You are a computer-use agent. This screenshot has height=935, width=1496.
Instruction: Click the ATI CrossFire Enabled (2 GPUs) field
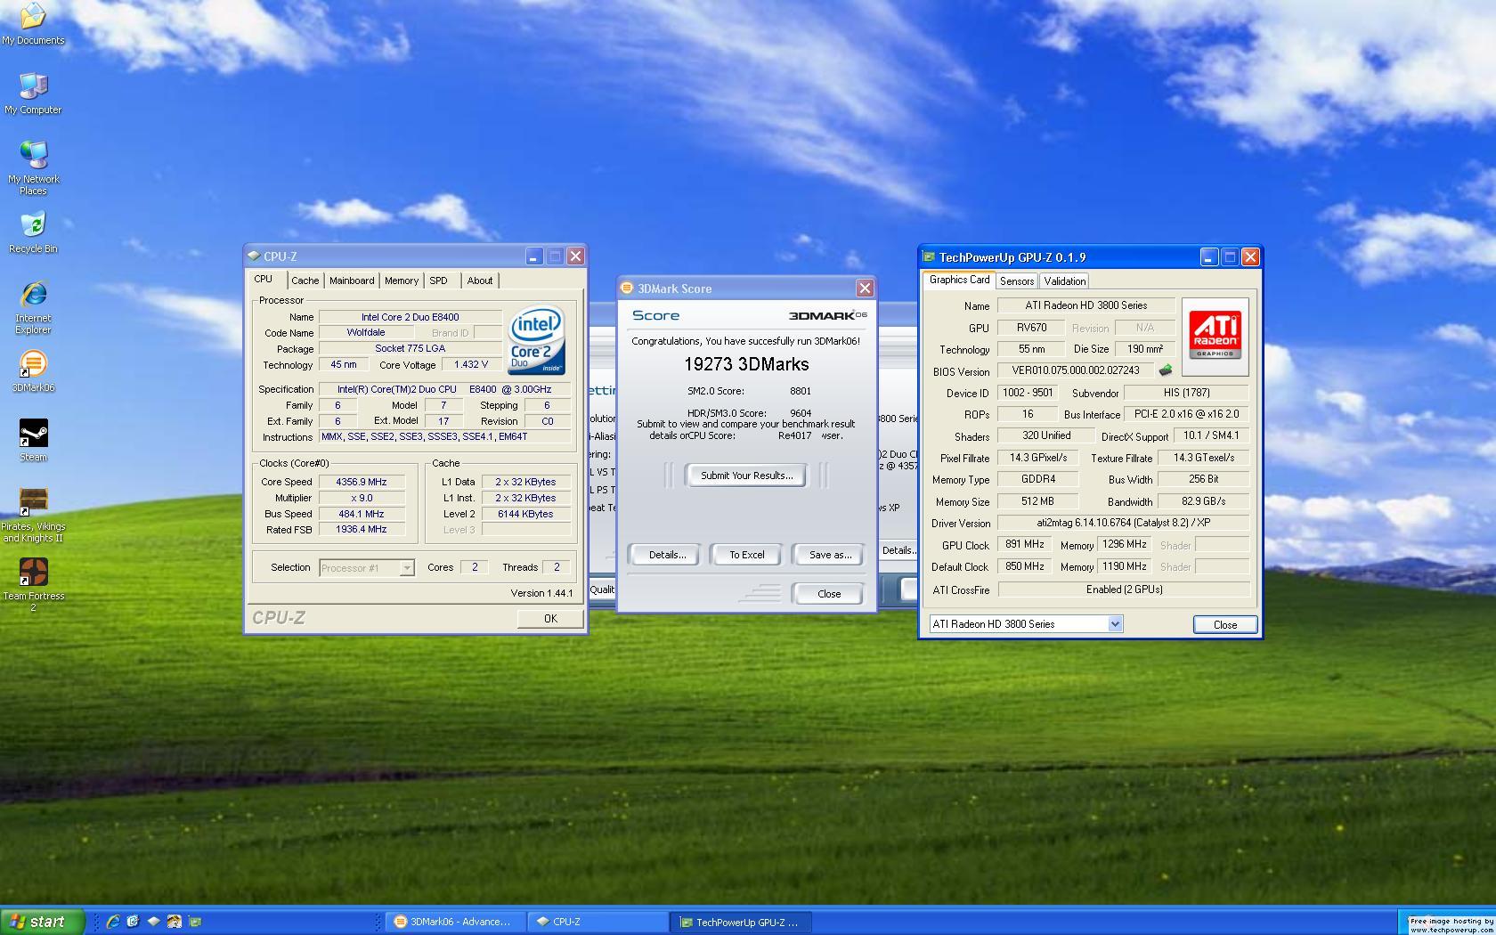pyautogui.click(x=1124, y=589)
